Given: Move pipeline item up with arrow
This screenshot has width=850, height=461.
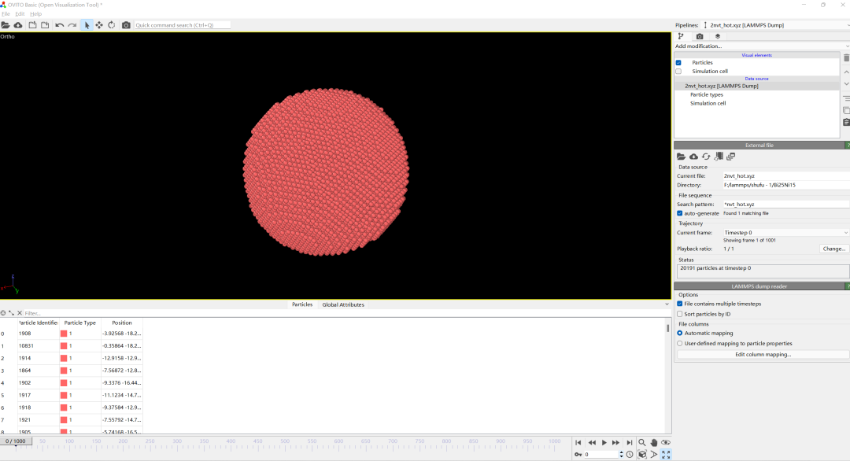Looking at the screenshot, I should [846, 72].
